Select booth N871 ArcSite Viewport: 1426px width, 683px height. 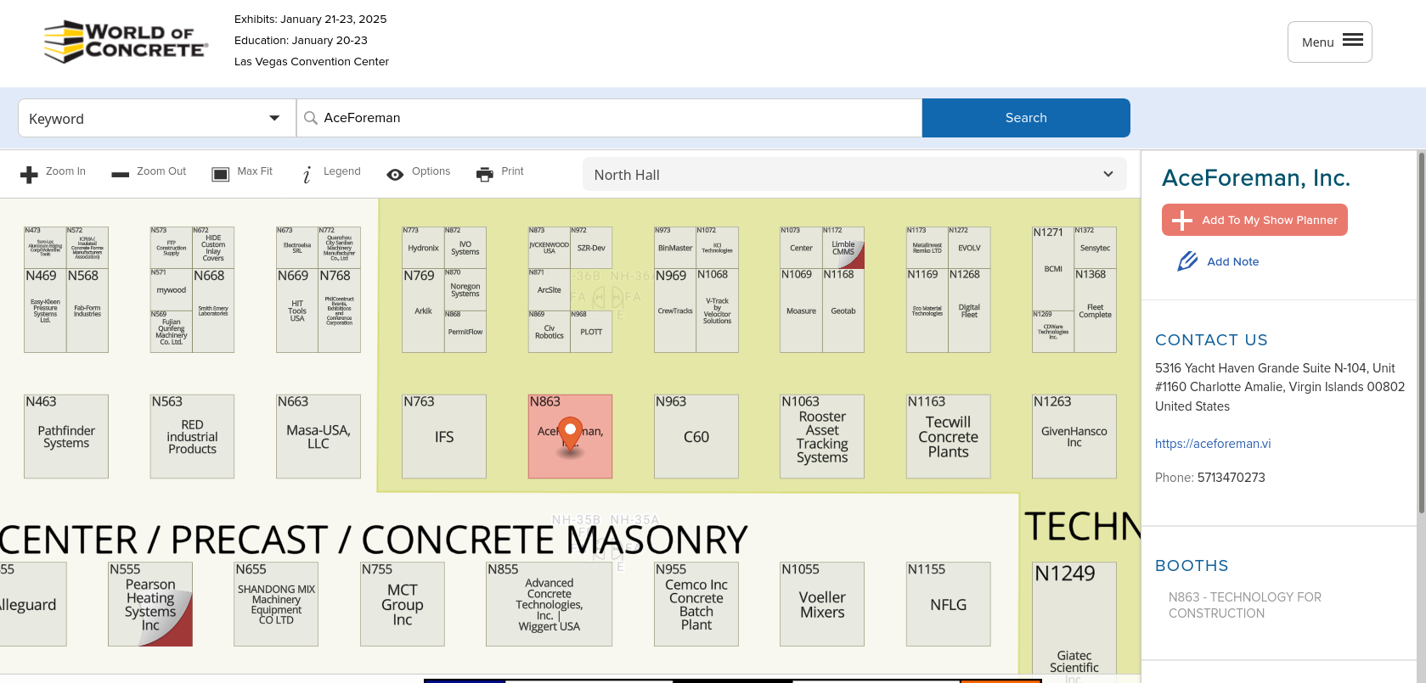click(550, 289)
